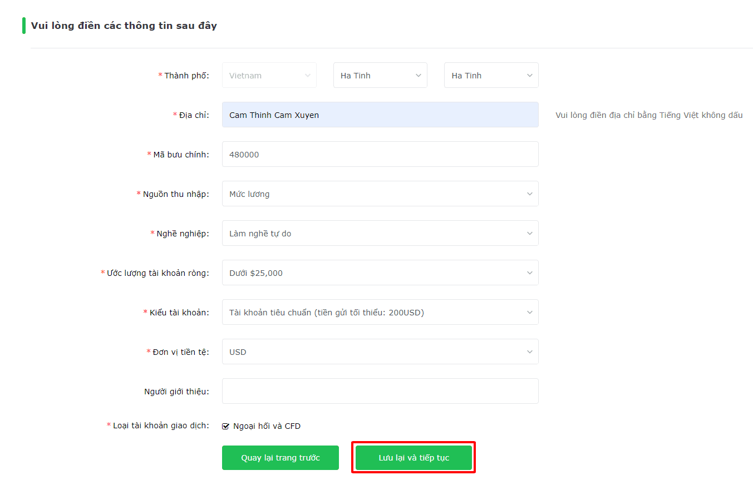Click the Ngoại hối và CFD label text
The height and width of the screenshot is (480, 753).
[x=267, y=427]
